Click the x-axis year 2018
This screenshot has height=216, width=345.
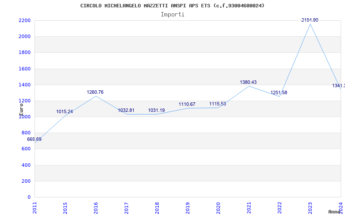pyautogui.click(x=157, y=208)
